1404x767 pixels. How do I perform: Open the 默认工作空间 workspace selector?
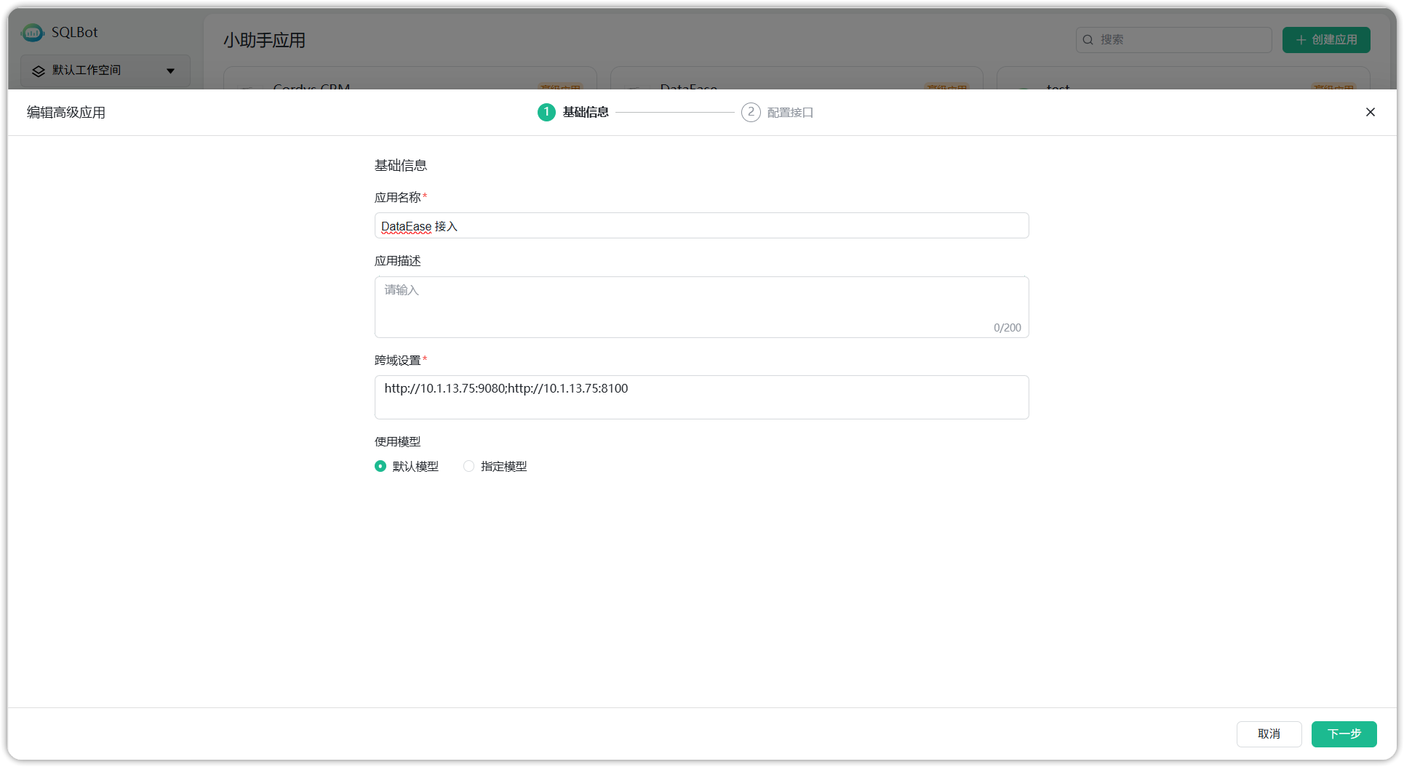click(x=105, y=71)
